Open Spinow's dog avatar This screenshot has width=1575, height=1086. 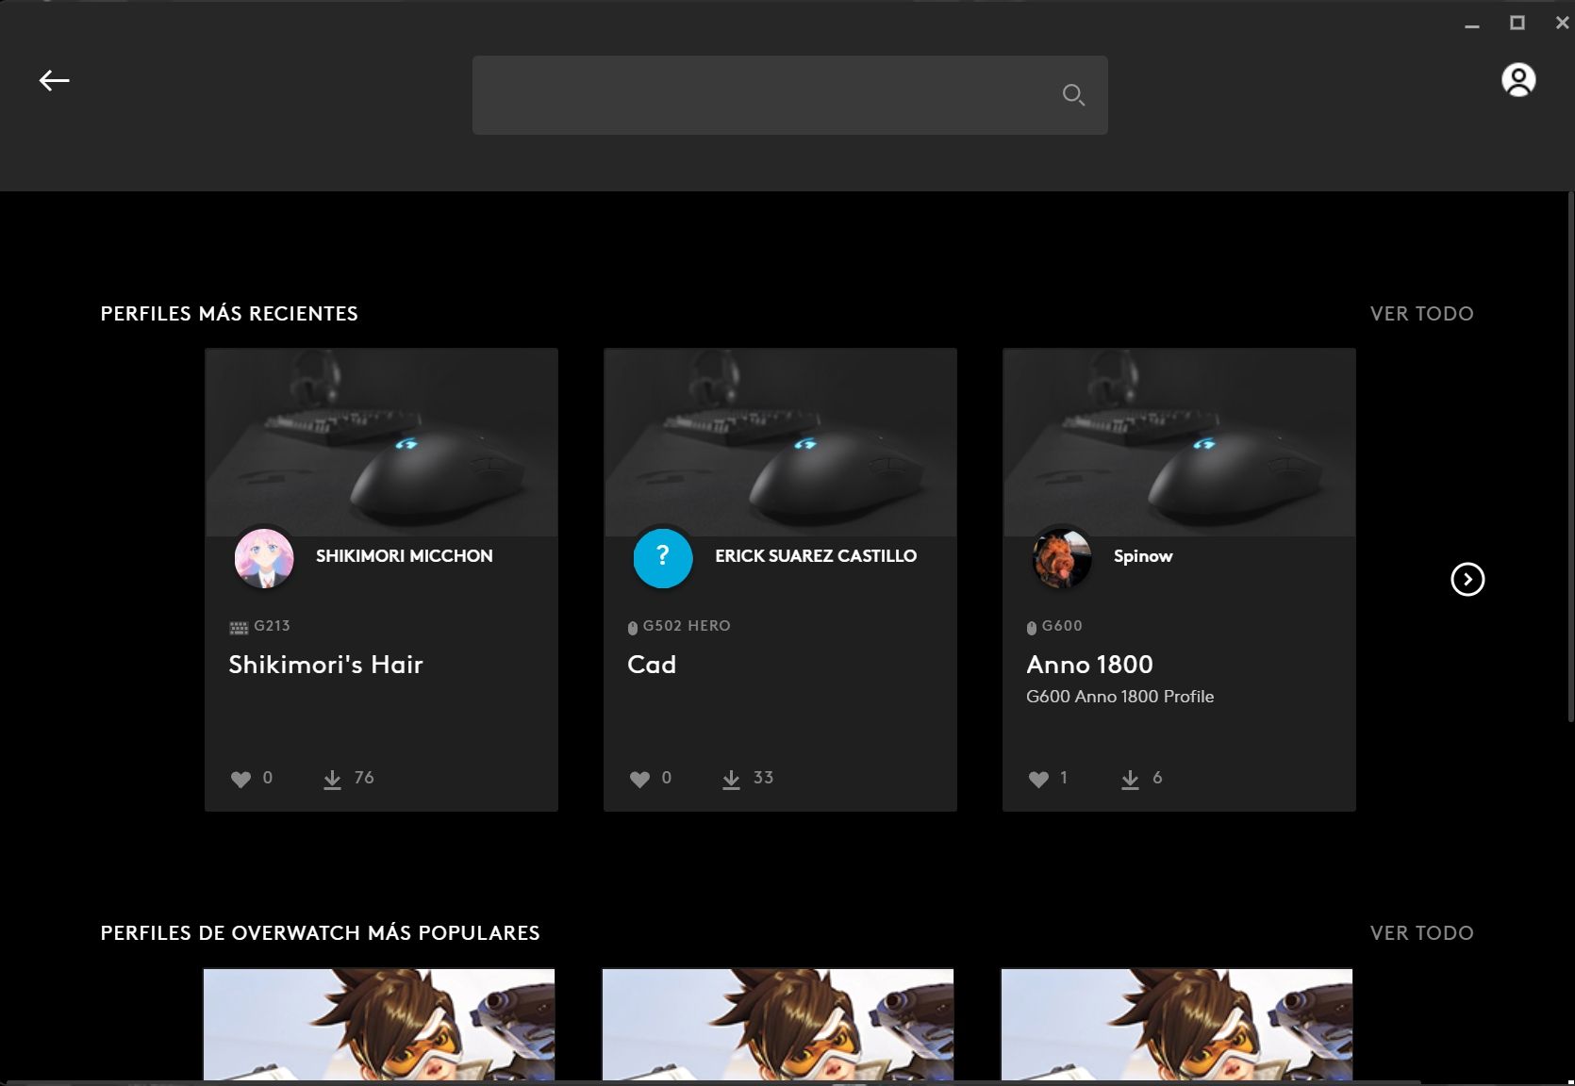coord(1062,558)
